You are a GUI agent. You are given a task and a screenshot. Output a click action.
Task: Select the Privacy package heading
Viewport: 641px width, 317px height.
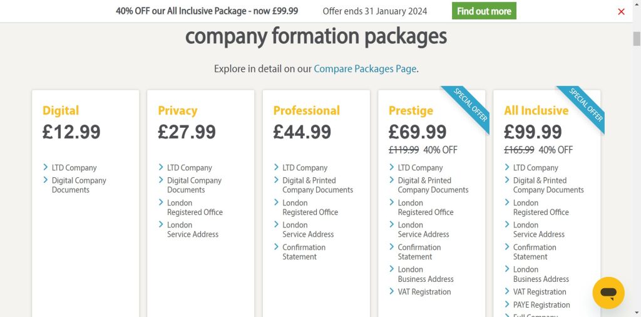click(177, 110)
